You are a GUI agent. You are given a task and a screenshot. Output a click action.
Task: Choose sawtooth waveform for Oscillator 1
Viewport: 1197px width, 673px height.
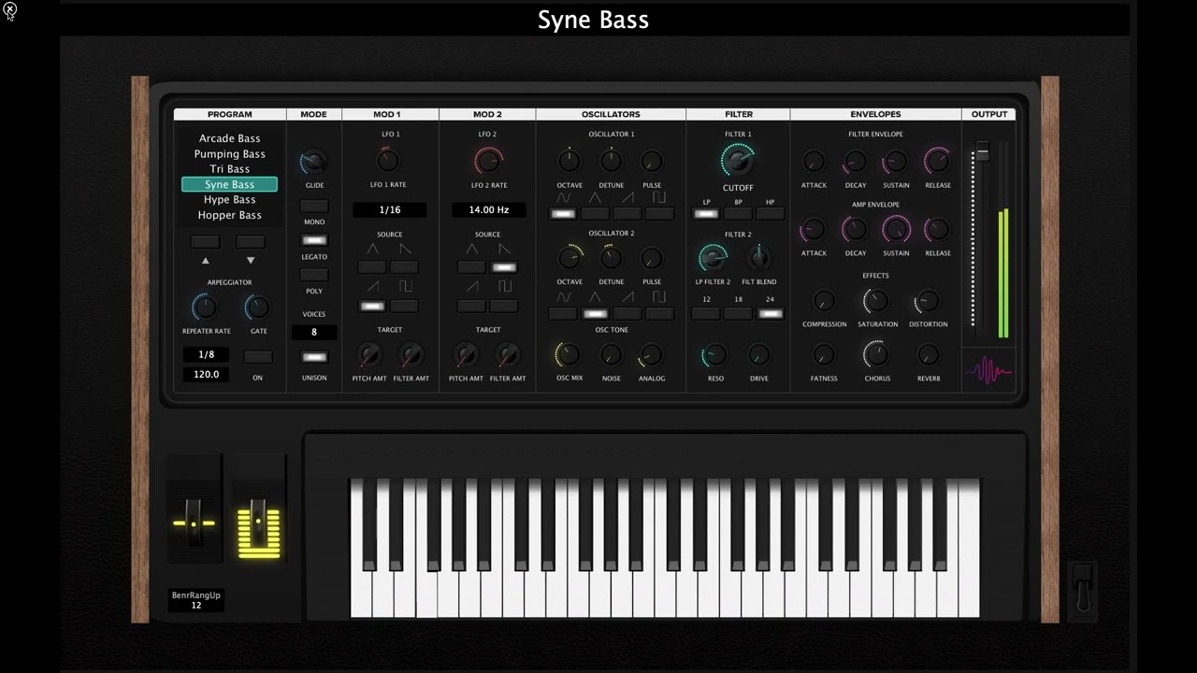click(x=627, y=214)
